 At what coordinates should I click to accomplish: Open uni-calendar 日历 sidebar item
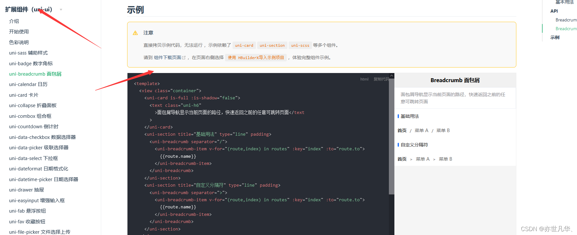(28, 84)
